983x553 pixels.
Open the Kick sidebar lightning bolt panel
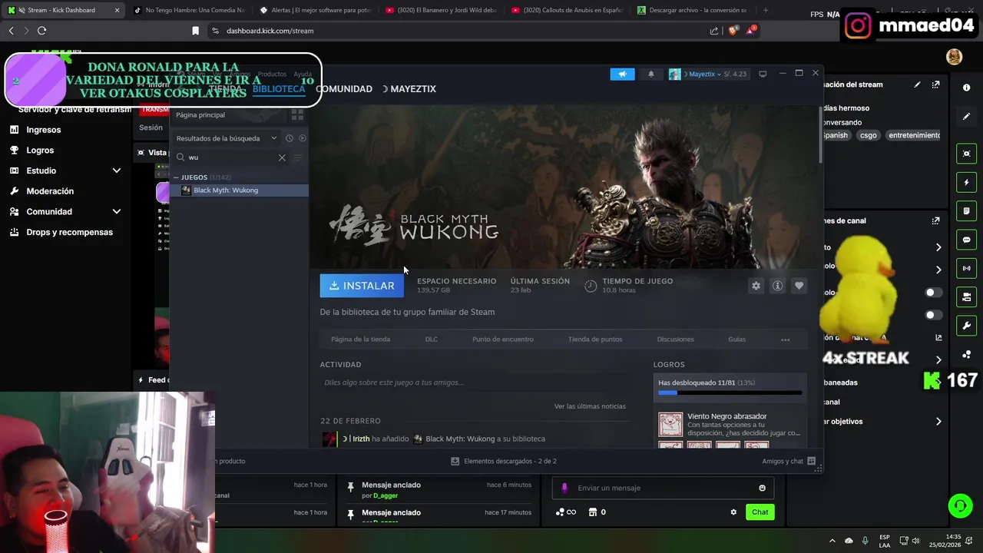[966, 182]
